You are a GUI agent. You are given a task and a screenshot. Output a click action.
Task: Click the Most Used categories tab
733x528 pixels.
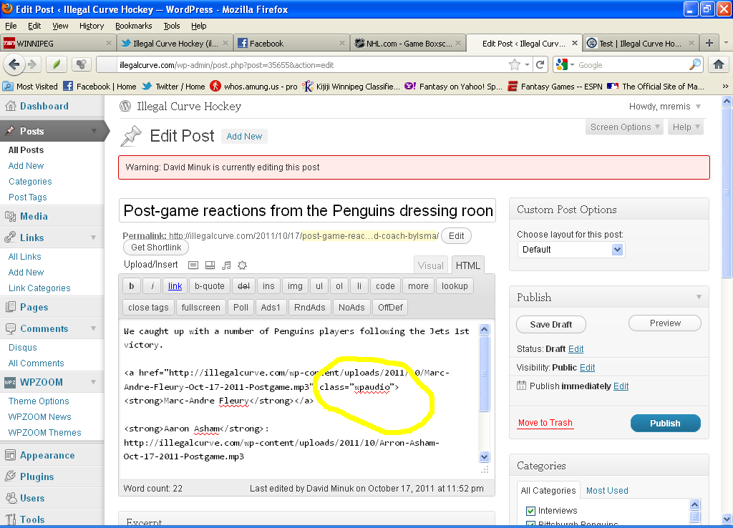pyautogui.click(x=606, y=491)
